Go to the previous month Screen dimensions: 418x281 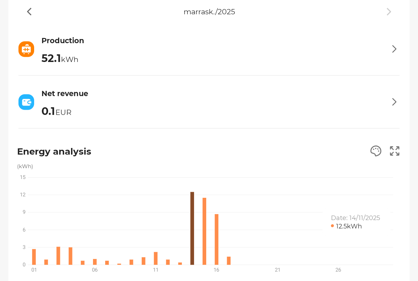pos(29,12)
